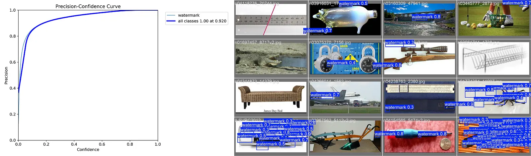This screenshot has height=156, width=531.
Task: Click the coin in the red background image
Action: click(x=445, y=145)
